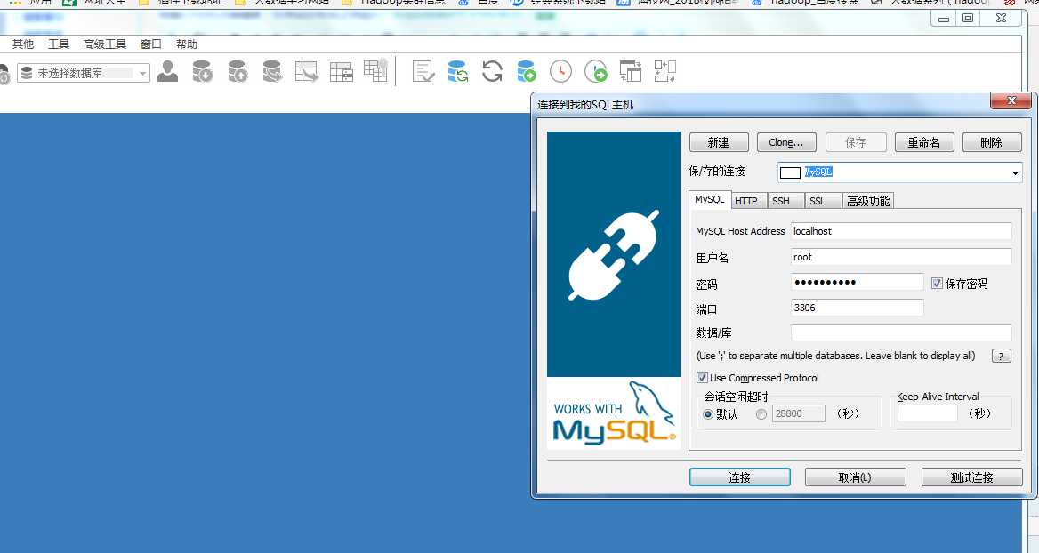Click the 连接 button
The image size is (1039, 553).
point(740,477)
